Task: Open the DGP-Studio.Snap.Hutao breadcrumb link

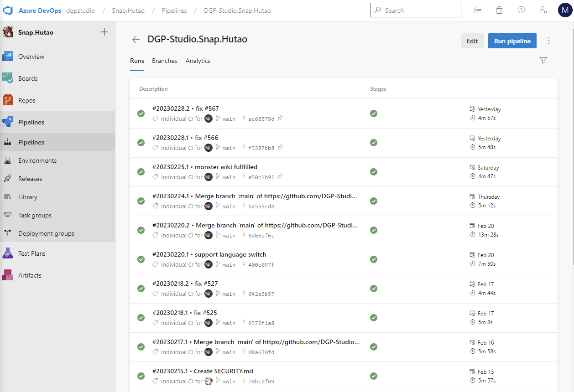Action: (237, 10)
